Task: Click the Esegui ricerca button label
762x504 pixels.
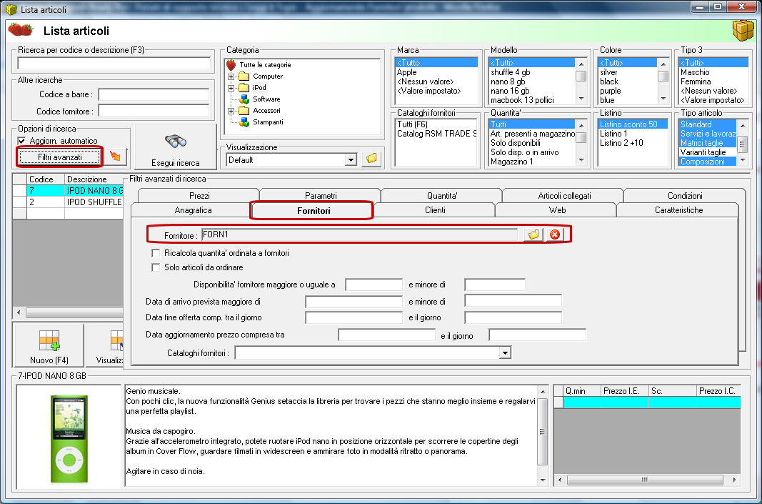Action: pos(176,163)
